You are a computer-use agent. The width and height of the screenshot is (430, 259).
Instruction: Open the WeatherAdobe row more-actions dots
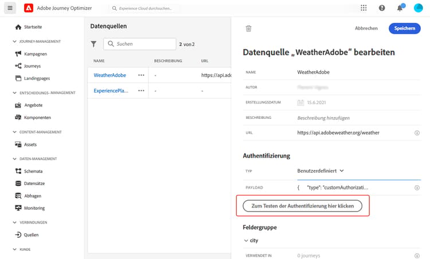tap(141, 75)
